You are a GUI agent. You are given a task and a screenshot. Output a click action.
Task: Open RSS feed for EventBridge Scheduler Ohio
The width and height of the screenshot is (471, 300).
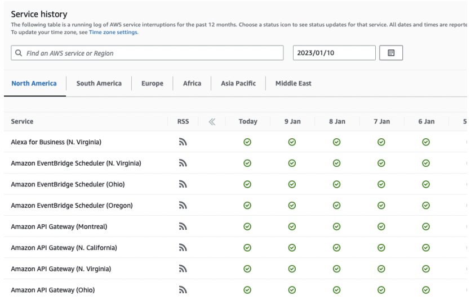[183, 184]
